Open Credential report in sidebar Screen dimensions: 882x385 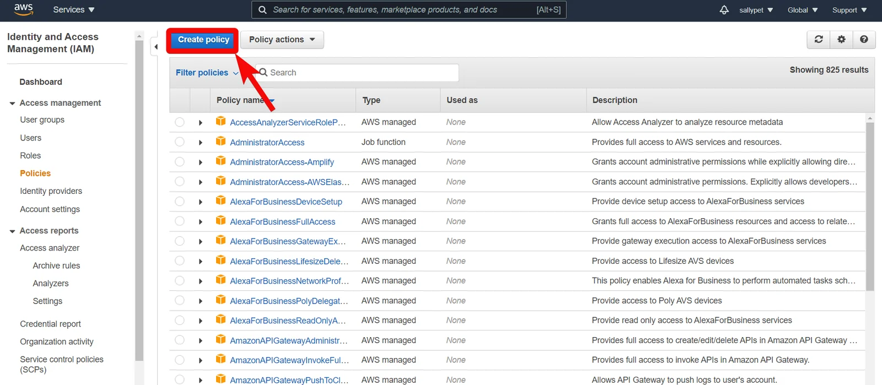(x=50, y=324)
